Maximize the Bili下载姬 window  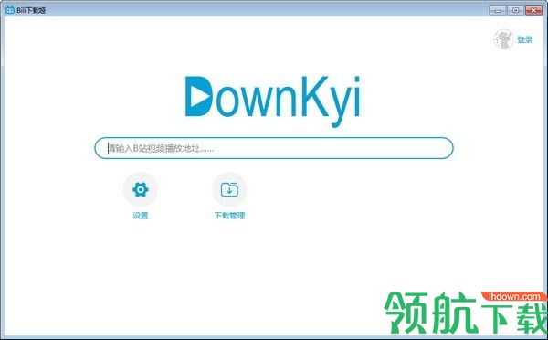pyautogui.click(x=515, y=10)
